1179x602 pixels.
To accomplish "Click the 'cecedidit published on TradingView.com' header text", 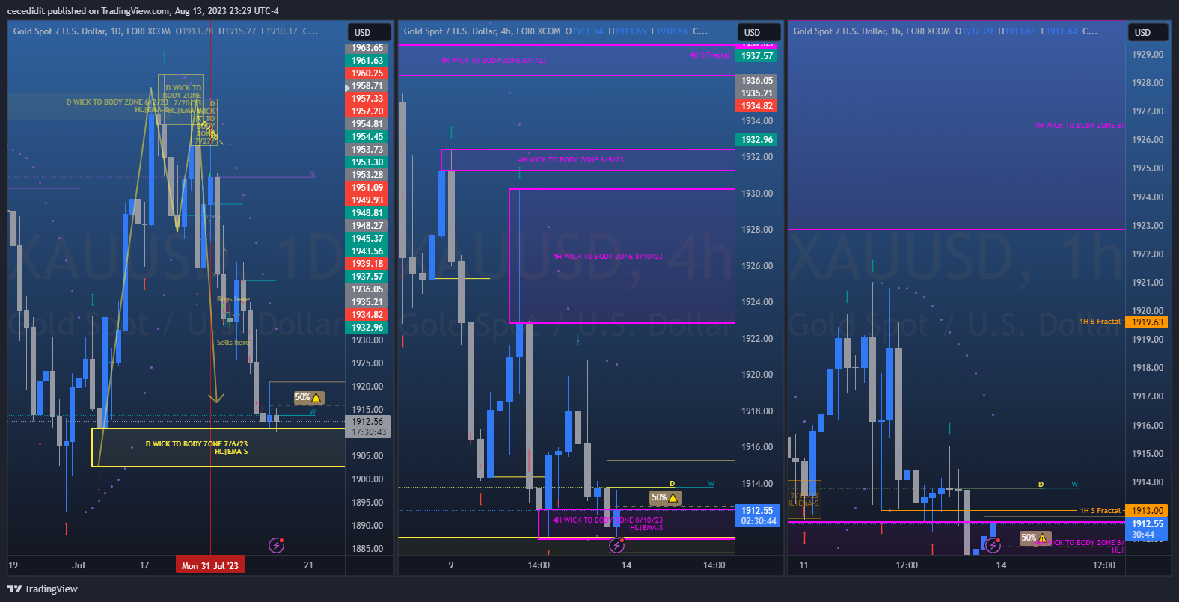I will point(88,11).
